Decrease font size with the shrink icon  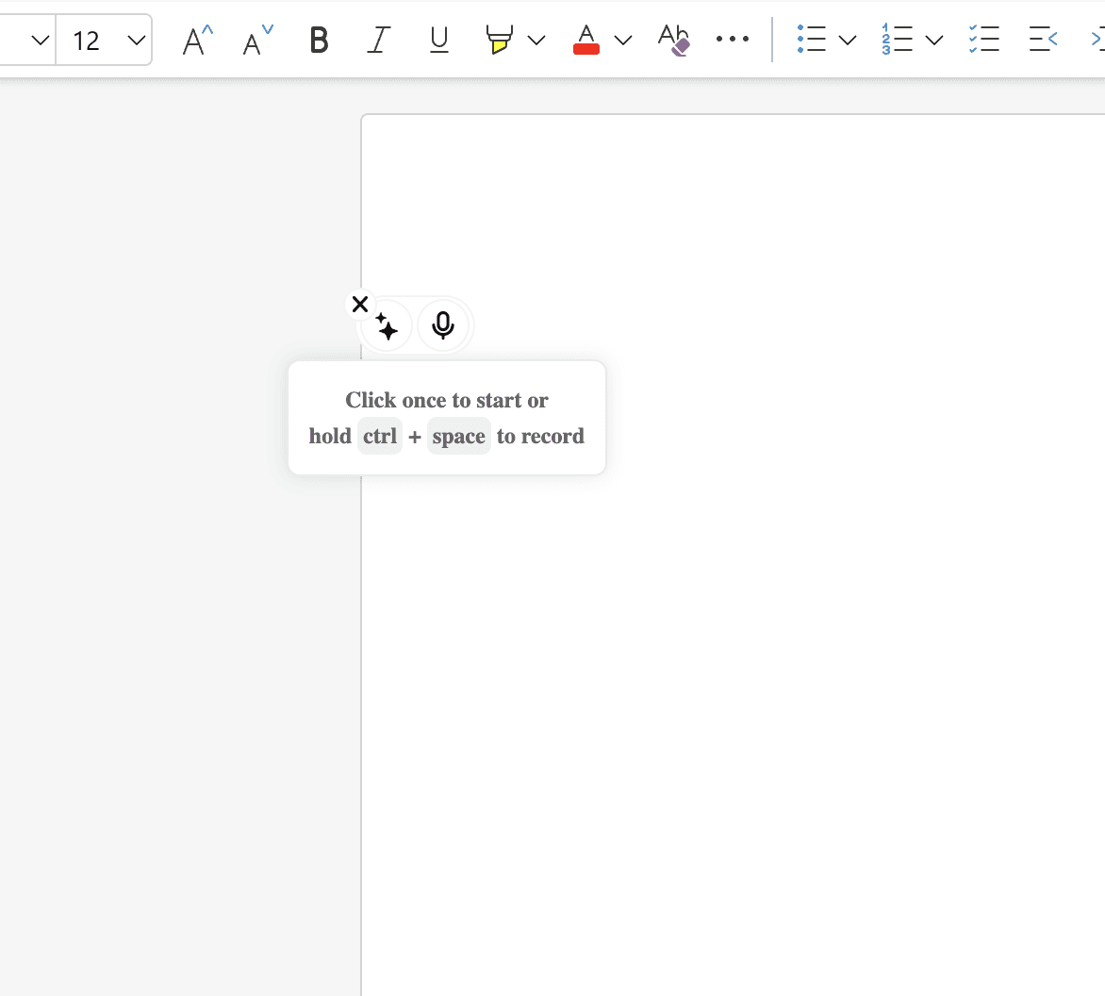click(x=257, y=41)
